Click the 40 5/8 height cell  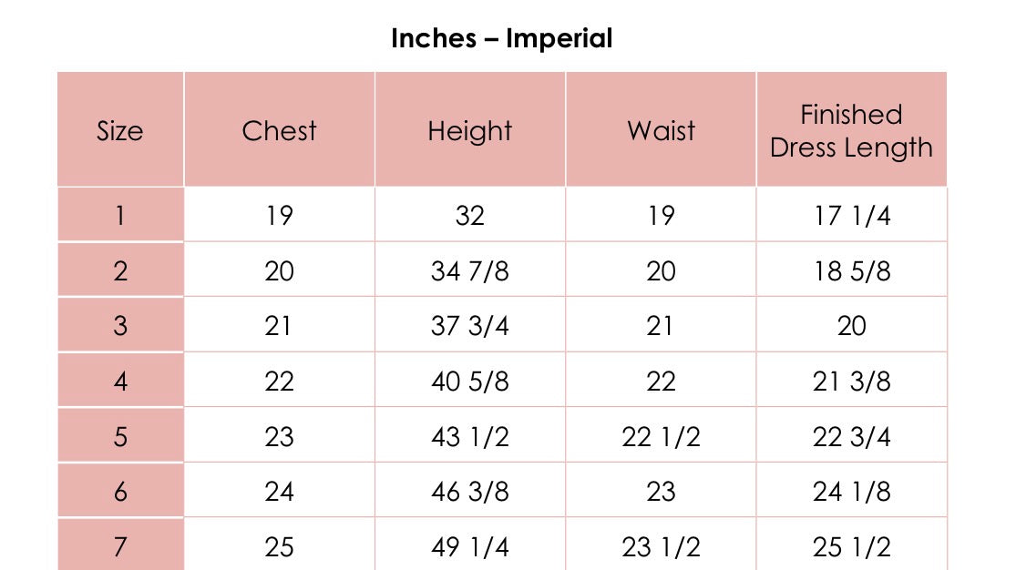[x=469, y=381]
